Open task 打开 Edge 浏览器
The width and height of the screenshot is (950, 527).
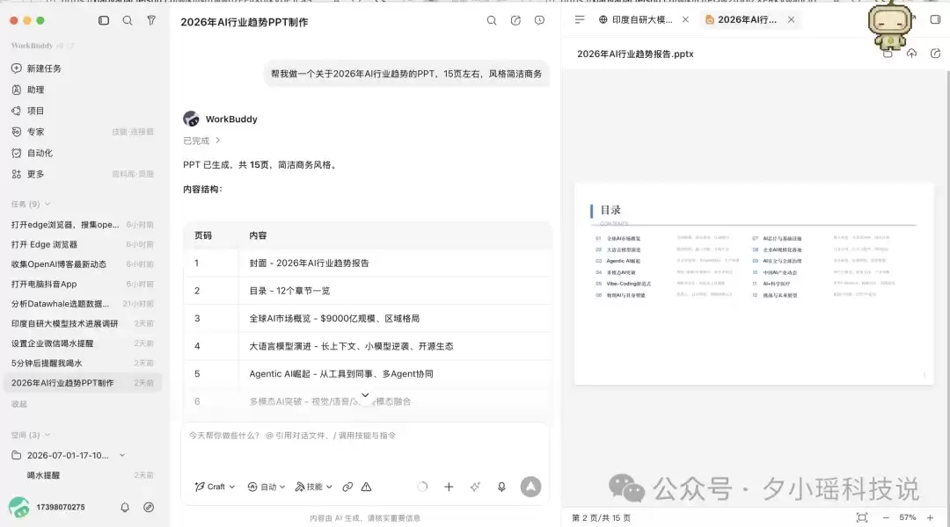coord(83,245)
